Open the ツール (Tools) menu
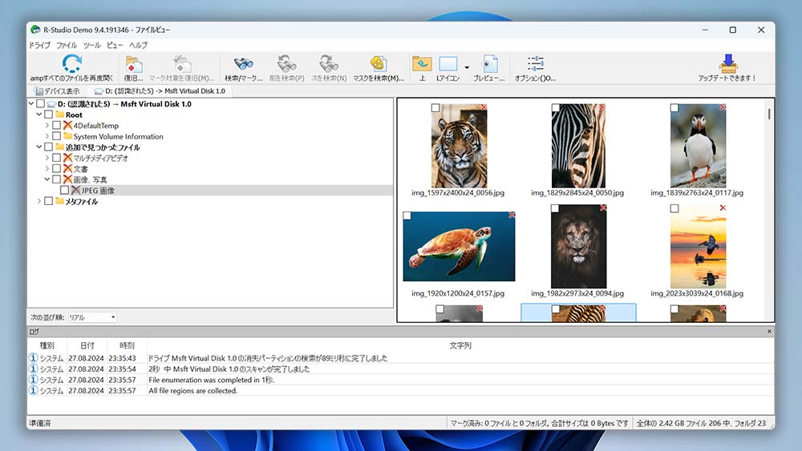The width and height of the screenshot is (802, 451). pos(92,45)
